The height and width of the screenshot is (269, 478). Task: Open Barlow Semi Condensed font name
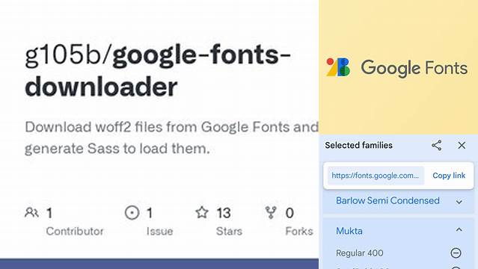[387, 200]
